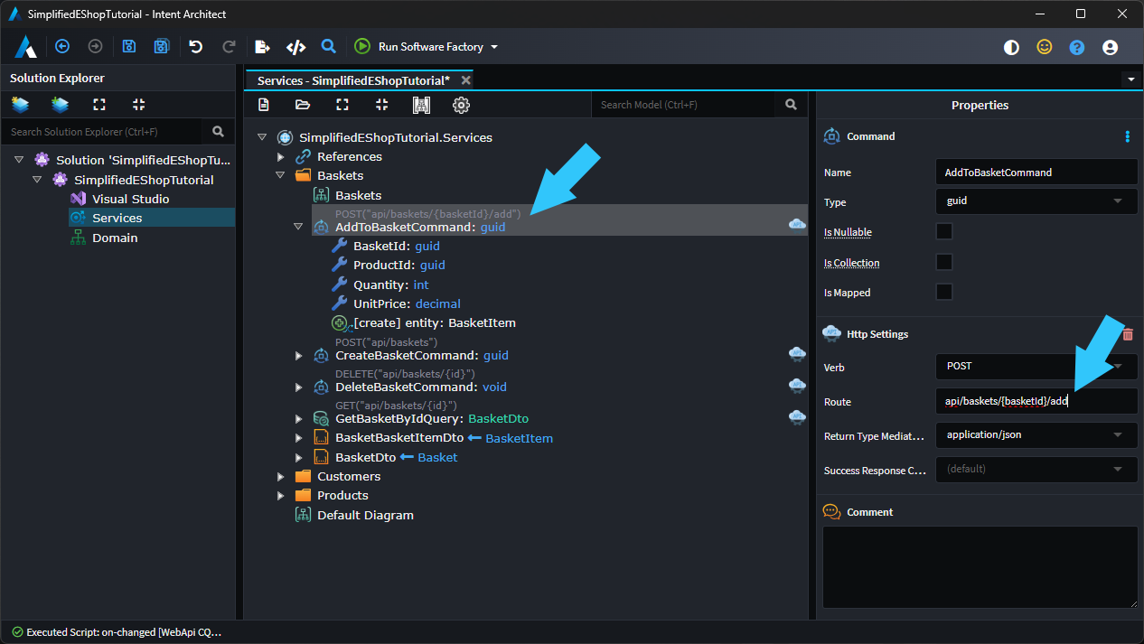Image resolution: width=1144 pixels, height=644 pixels.
Task: Click the first layered stack icon in Solution Explorer
Action: [x=20, y=105]
